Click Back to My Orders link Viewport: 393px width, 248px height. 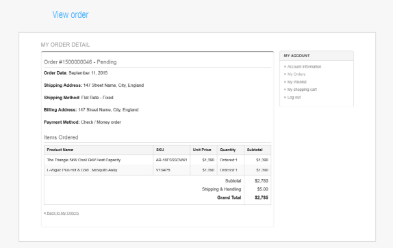pyautogui.click(x=63, y=213)
